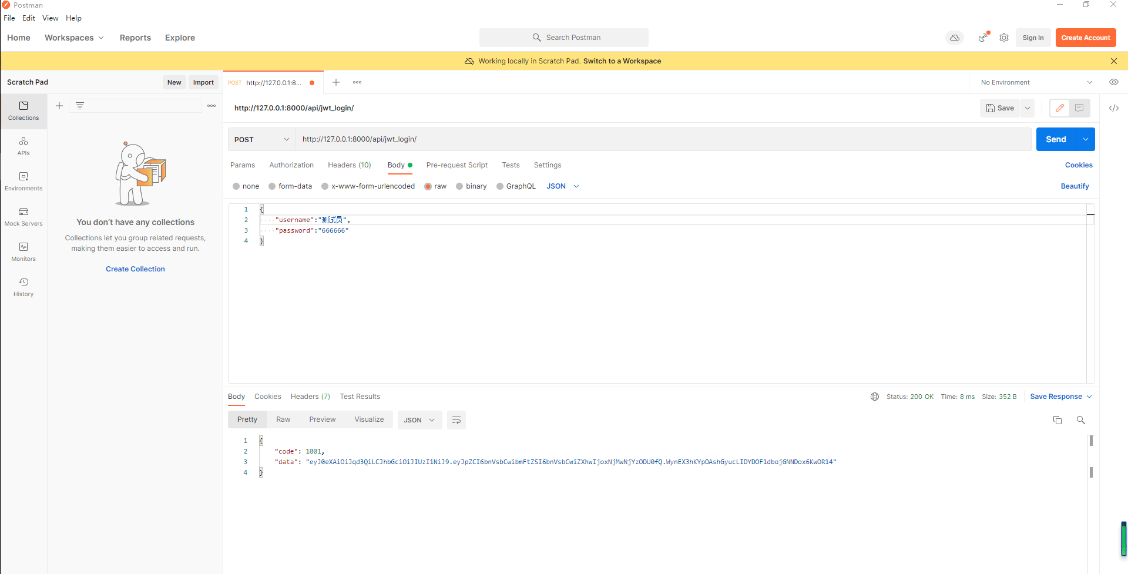Open the Monitors sidebar panel
The height and width of the screenshot is (574, 1128).
[23, 252]
